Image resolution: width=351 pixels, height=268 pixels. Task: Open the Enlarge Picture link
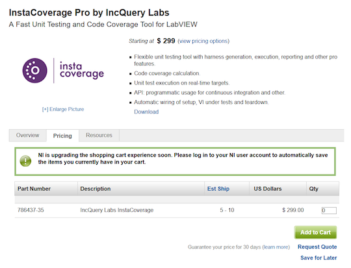point(63,109)
